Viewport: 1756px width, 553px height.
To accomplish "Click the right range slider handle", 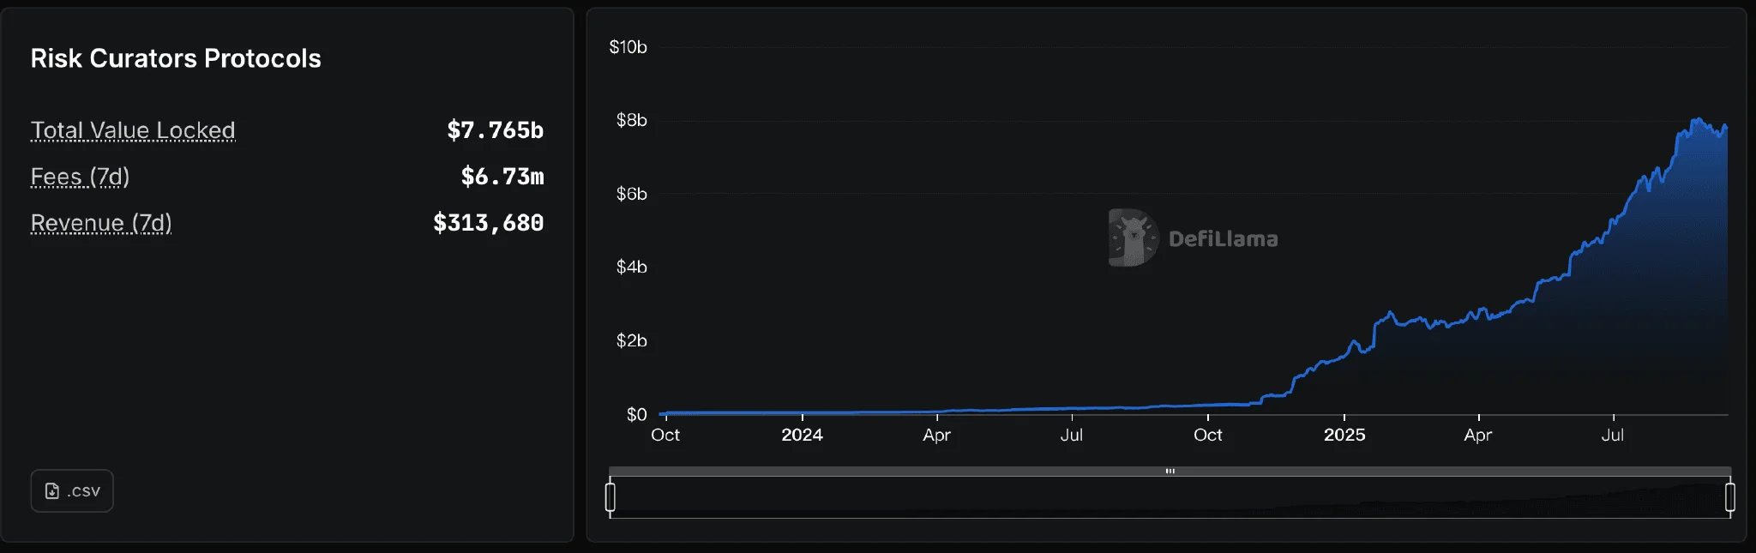I will click(x=1729, y=497).
